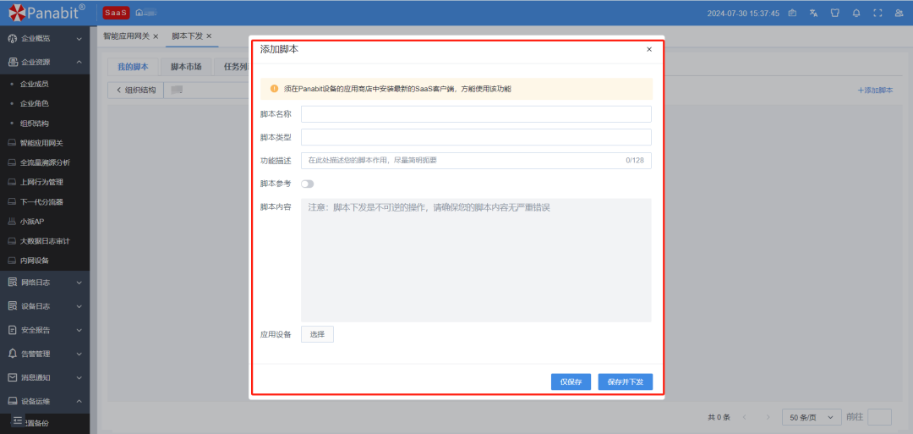The height and width of the screenshot is (434, 913).
Task: Open 全流量溯源分析 in sidebar
Action: [x=45, y=162]
